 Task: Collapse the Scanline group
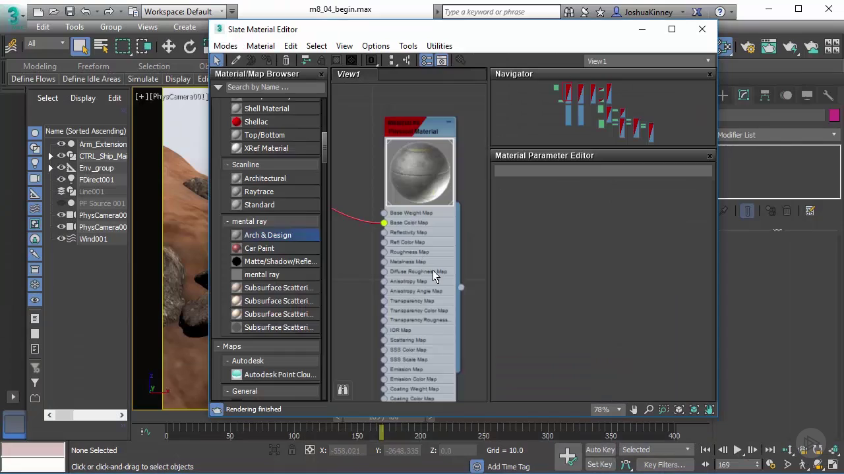(x=227, y=165)
